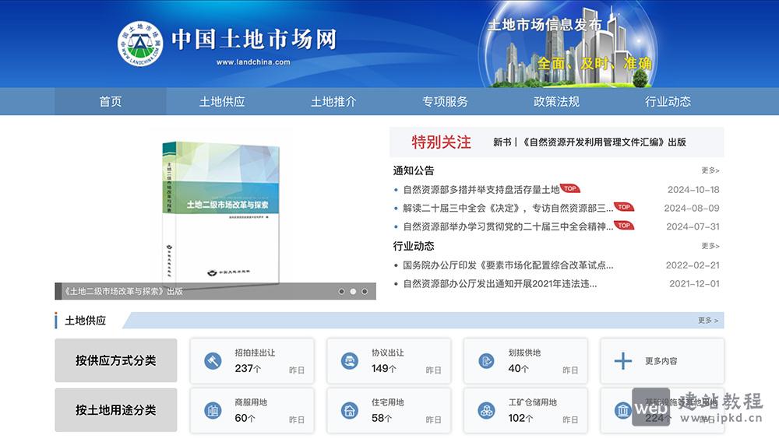
Task: Click the 工矿仓储用地 icon
Action: point(486,410)
